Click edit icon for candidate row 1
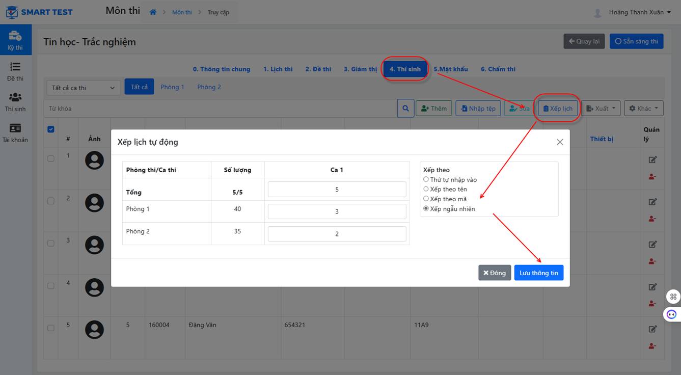This screenshot has width=681, height=375. click(x=652, y=159)
